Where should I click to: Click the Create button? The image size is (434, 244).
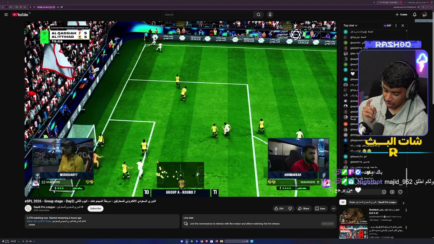pos(401,15)
